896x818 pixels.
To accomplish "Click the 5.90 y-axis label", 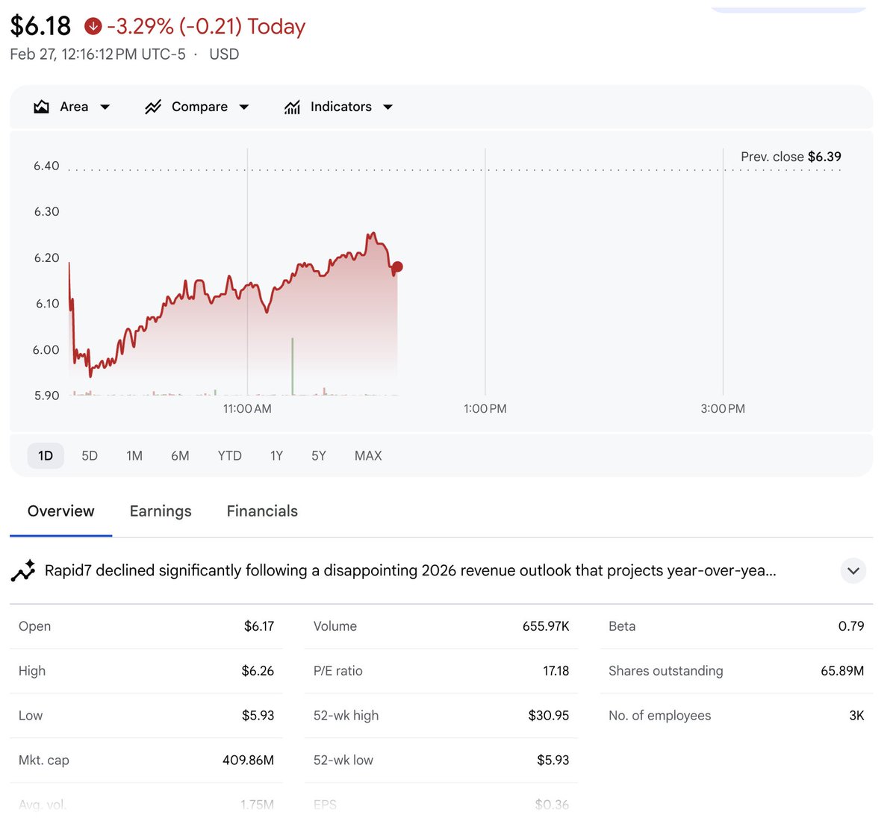I will coord(46,396).
